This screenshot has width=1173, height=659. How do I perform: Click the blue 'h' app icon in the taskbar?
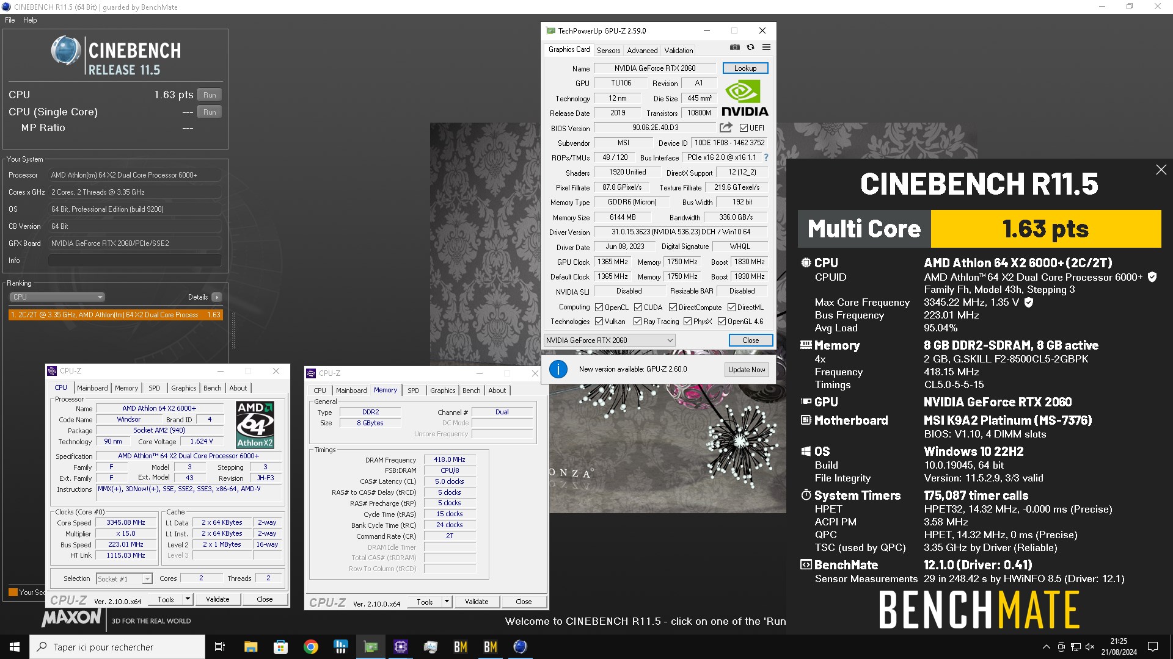coord(341,647)
